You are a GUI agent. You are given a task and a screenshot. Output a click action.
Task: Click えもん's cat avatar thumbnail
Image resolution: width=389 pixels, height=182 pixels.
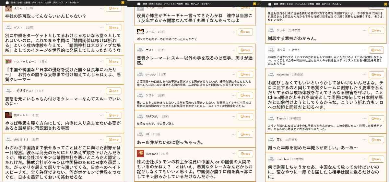9,8
